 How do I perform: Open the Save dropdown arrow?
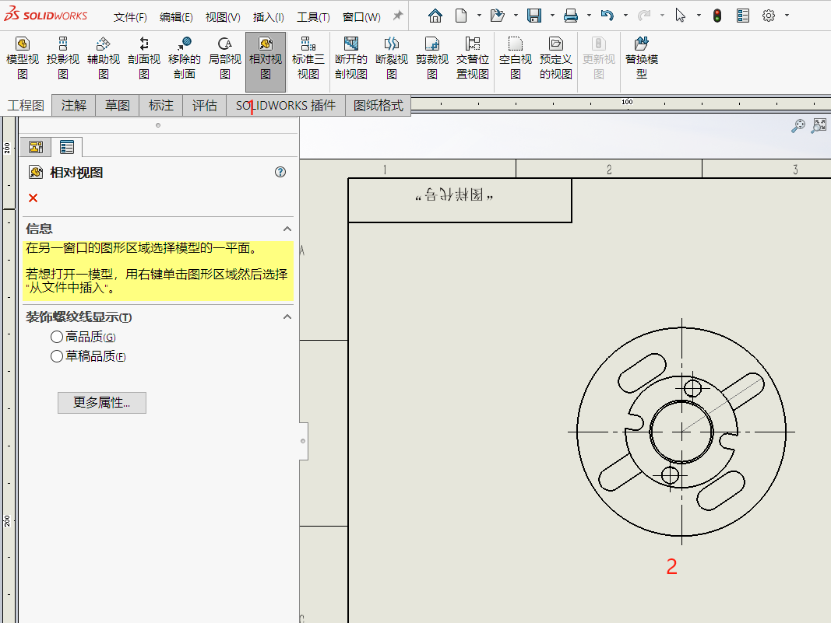point(552,16)
